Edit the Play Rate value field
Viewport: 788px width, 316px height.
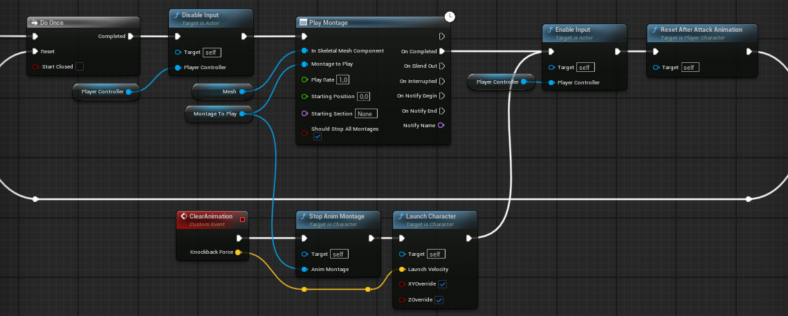tap(342, 80)
